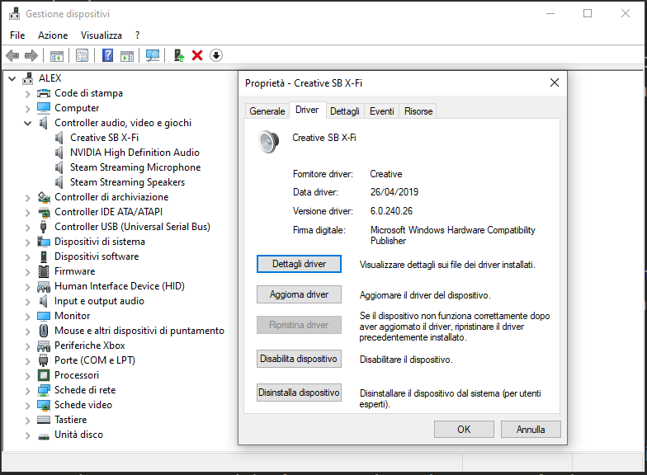
Task: Click the Back arrow toolbar icon
Action: (13, 55)
